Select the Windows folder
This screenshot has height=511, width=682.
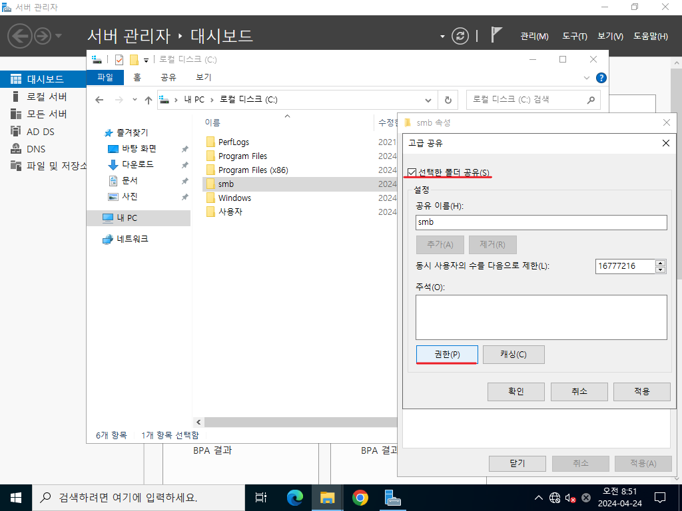click(234, 198)
